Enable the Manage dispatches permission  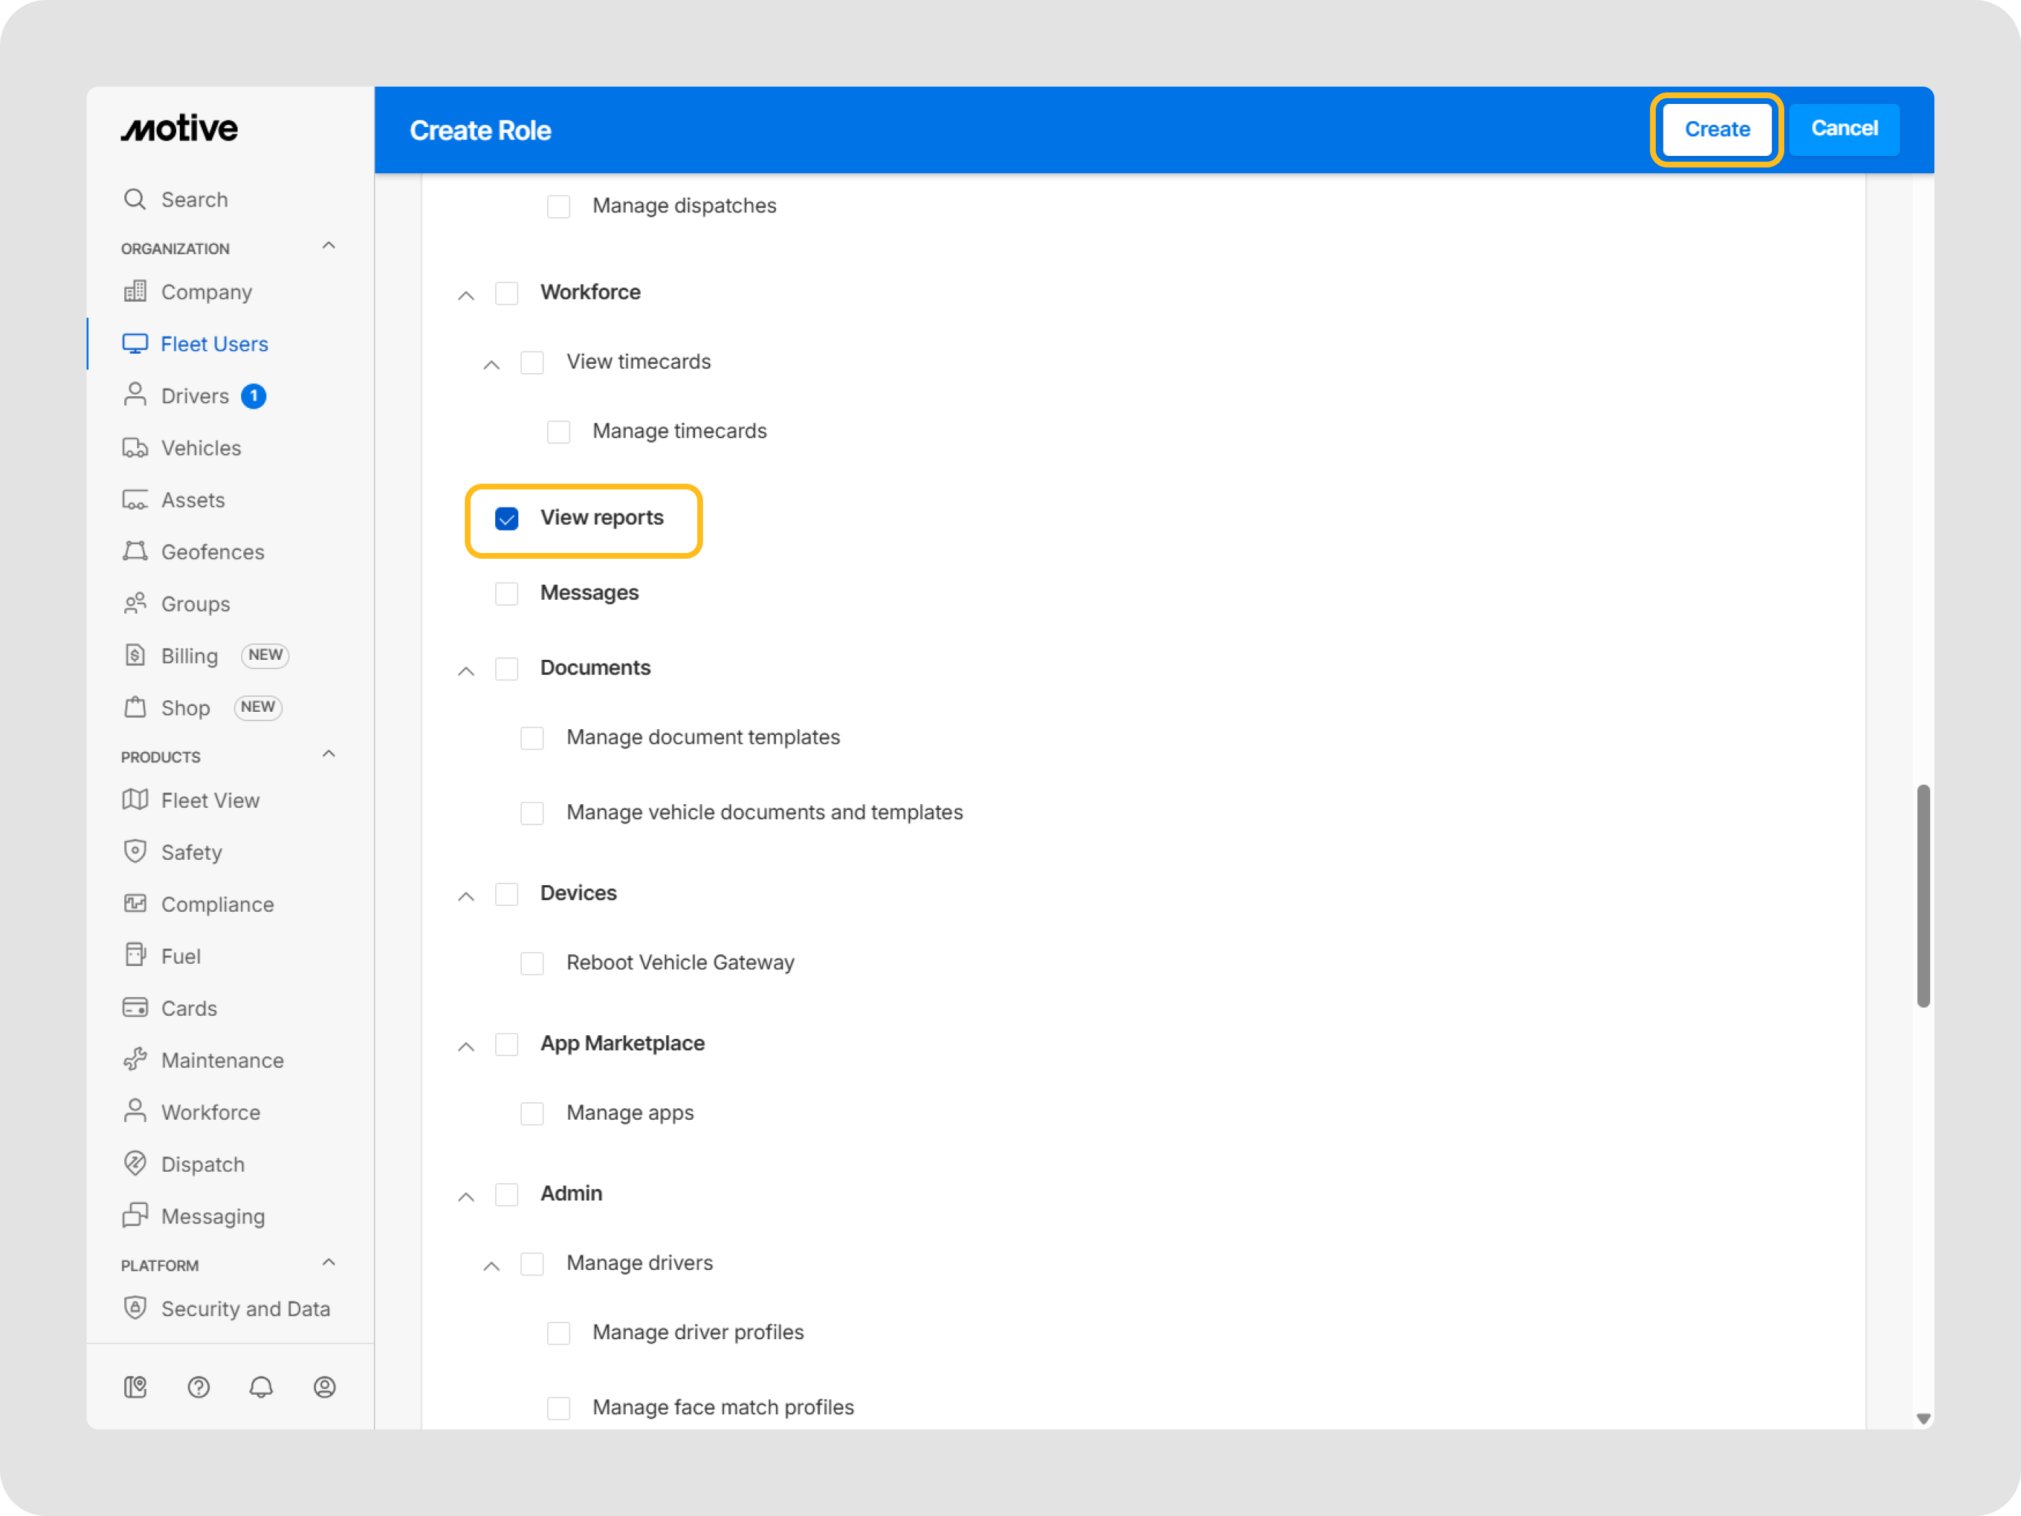[x=559, y=206]
